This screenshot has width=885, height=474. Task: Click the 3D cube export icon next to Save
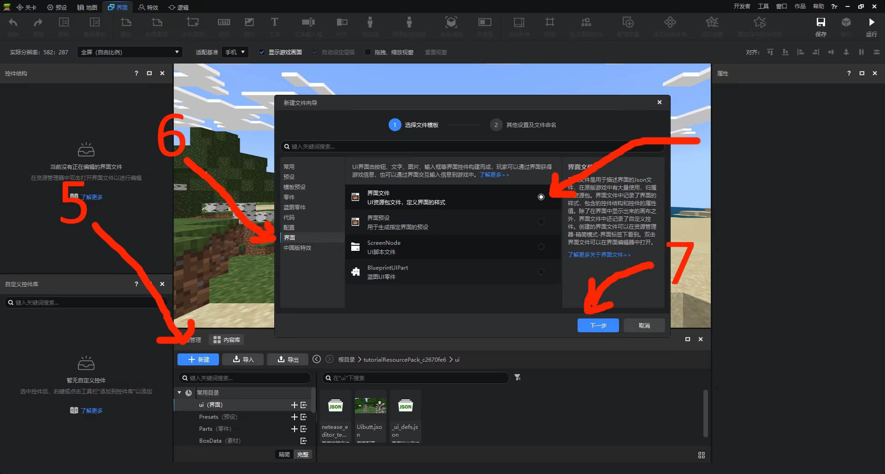tap(846, 22)
